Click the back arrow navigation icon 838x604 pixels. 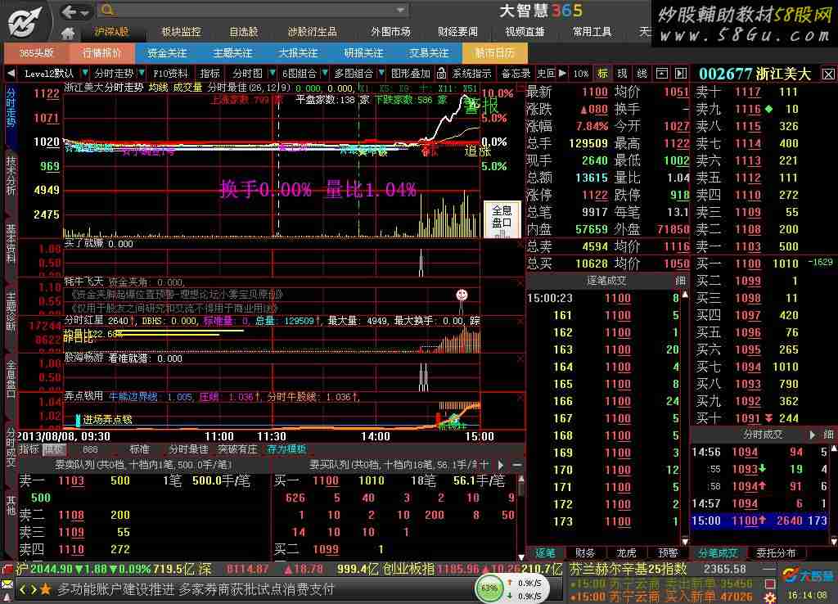point(69,11)
